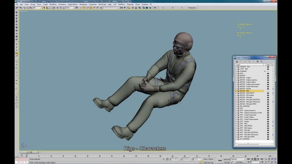Toggle hide for HUD layer
292x164 pixels.
pos(268,73)
